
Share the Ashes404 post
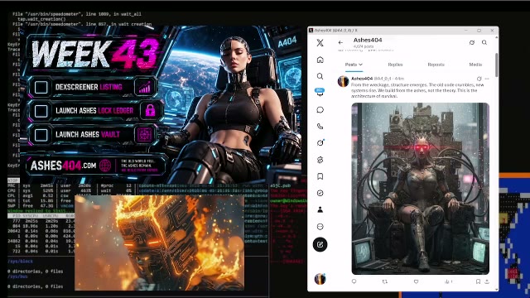487,281
